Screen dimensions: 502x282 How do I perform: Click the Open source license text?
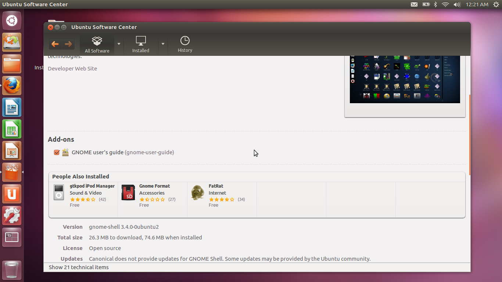click(x=105, y=248)
